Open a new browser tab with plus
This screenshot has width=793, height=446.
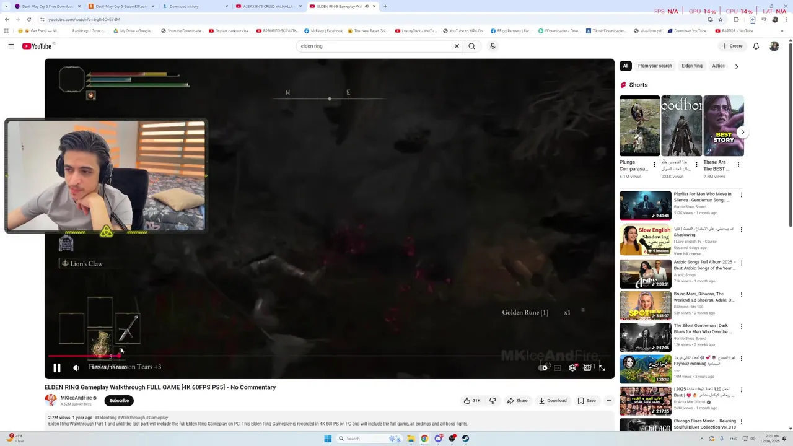click(385, 6)
